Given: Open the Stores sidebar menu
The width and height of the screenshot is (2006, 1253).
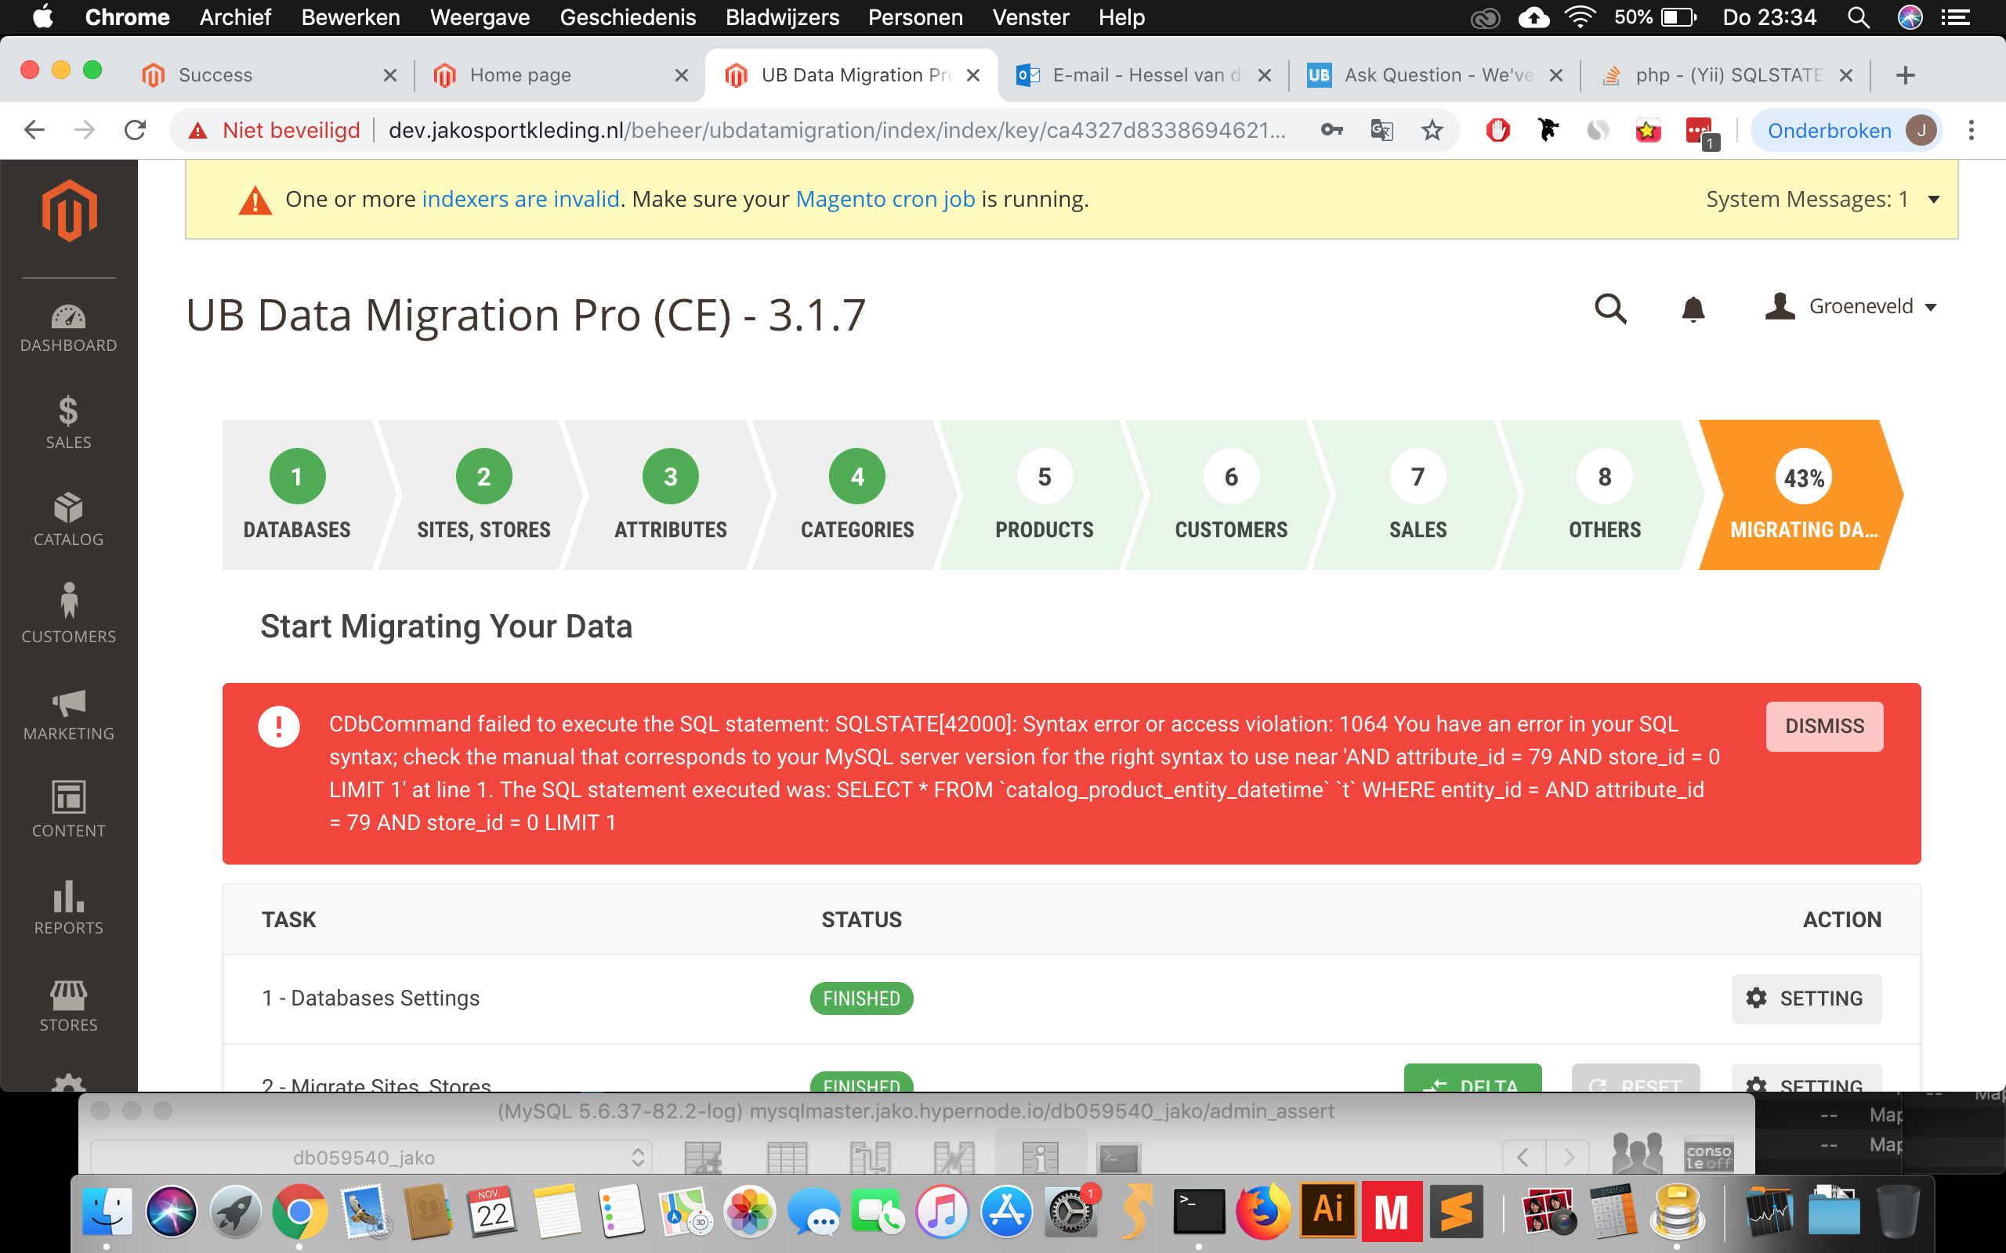Looking at the screenshot, I should 68,1006.
